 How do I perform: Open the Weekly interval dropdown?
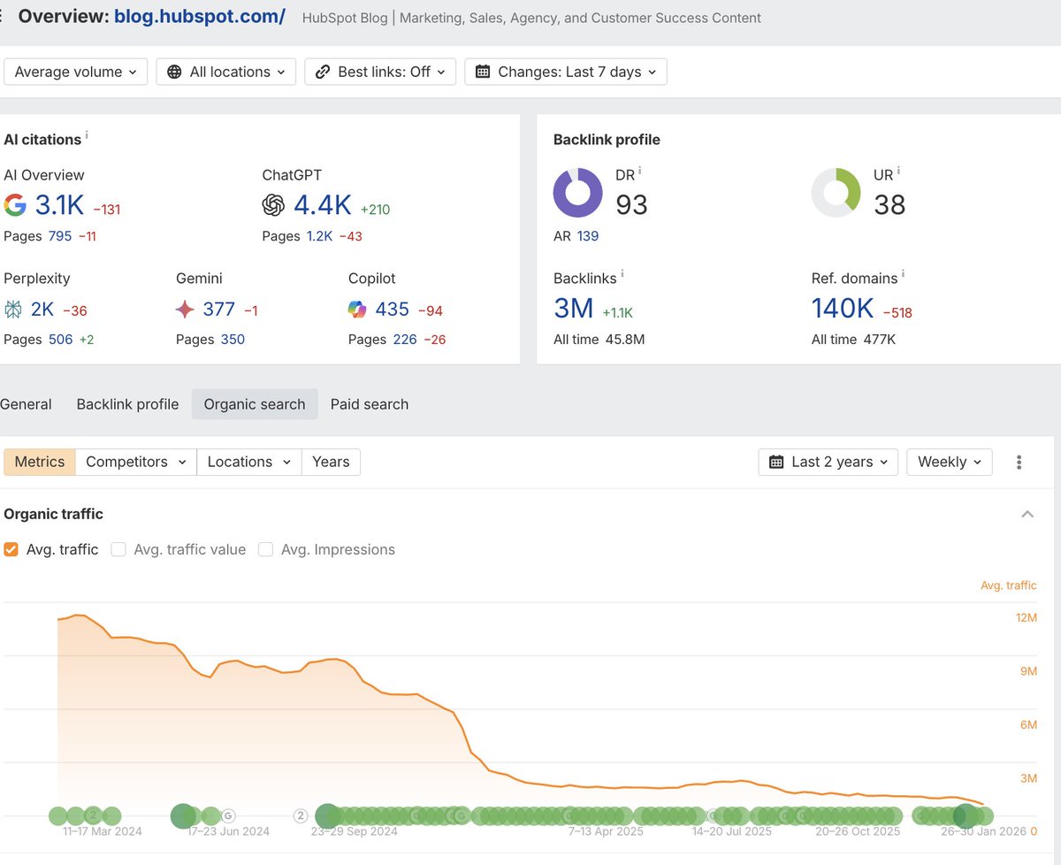point(950,462)
